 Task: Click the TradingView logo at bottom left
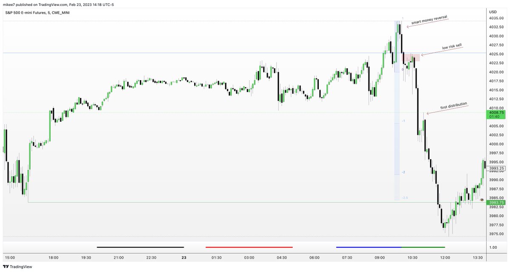pos(17,266)
